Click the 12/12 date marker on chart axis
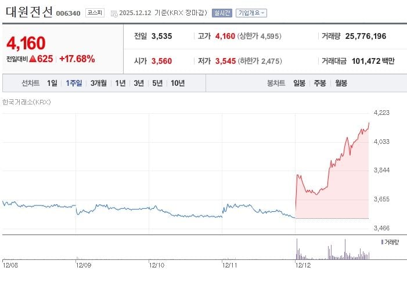The width and height of the screenshot is (407, 300). 304,265
